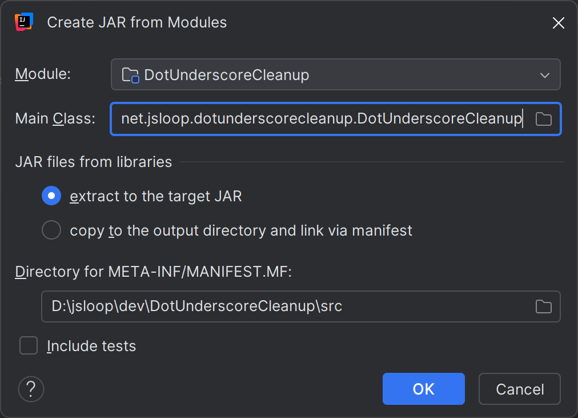Click the folder browse icon for MANIFEST.MF directory

543,306
